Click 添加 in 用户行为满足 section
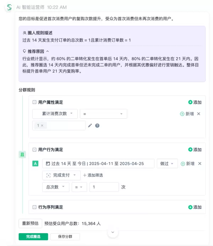 195,150
